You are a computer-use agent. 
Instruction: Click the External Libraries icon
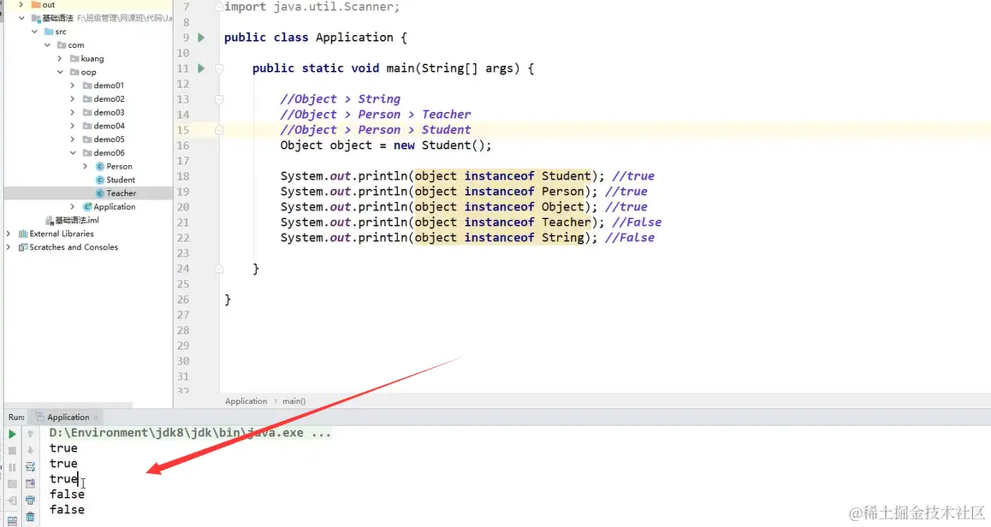pyautogui.click(x=23, y=234)
